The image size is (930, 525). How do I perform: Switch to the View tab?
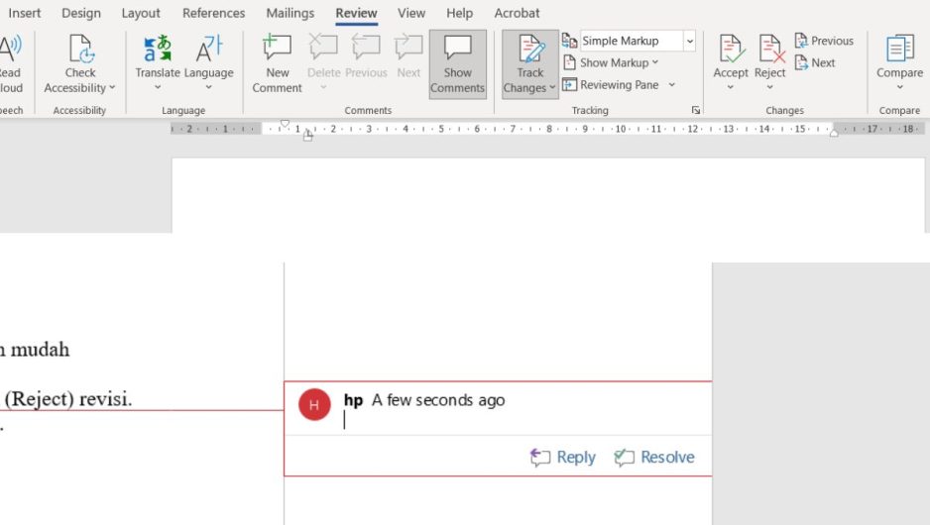pyautogui.click(x=411, y=13)
